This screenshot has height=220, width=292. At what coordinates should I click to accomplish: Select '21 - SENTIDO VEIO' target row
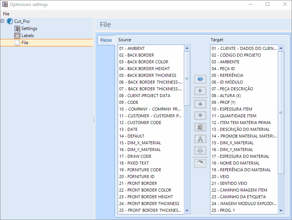[x=244, y=183]
